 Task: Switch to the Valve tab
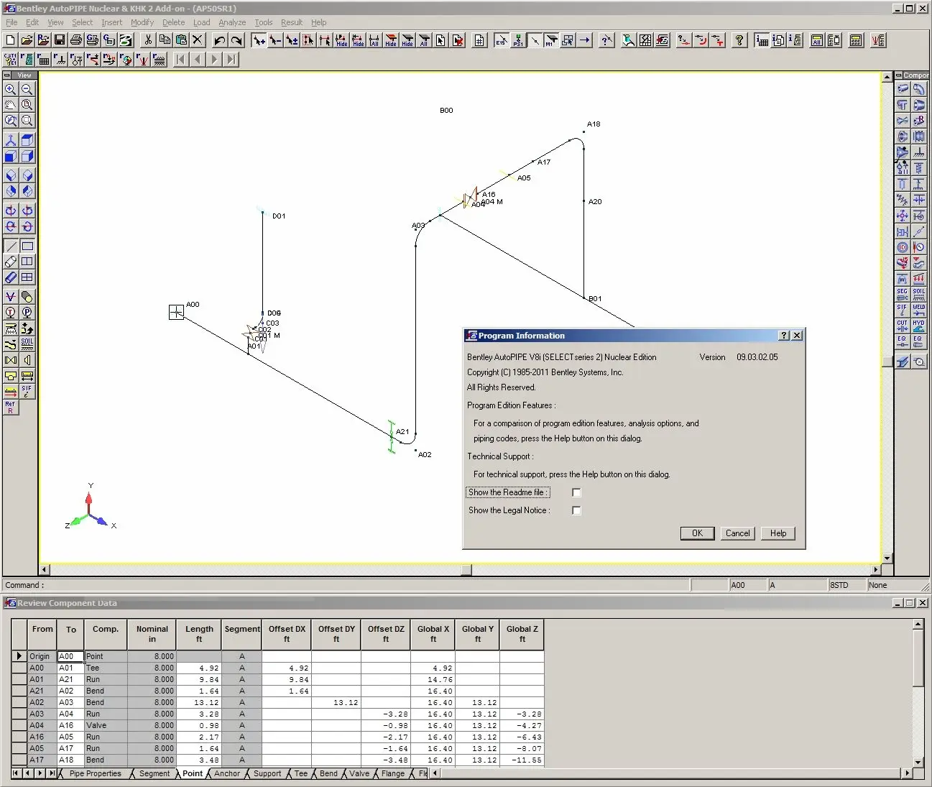click(x=359, y=773)
